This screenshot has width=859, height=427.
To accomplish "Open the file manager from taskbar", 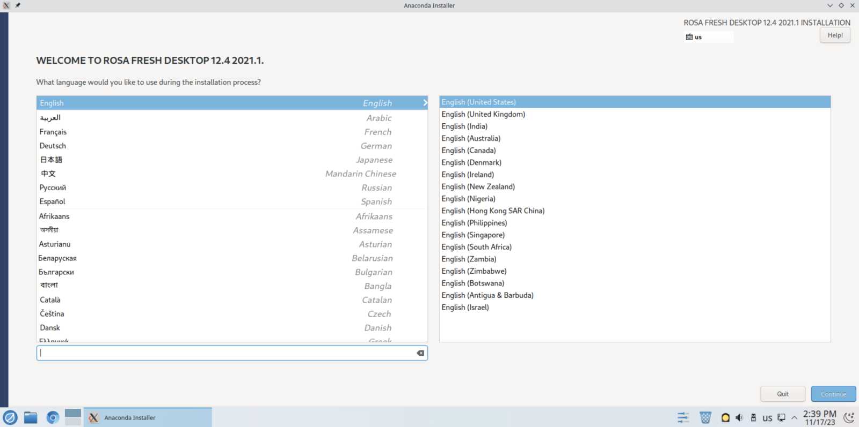I will pyautogui.click(x=31, y=417).
